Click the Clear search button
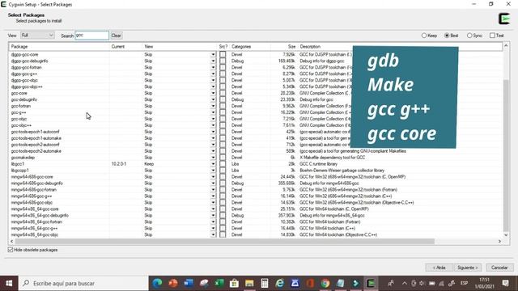The image size is (518, 291). (x=116, y=36)
